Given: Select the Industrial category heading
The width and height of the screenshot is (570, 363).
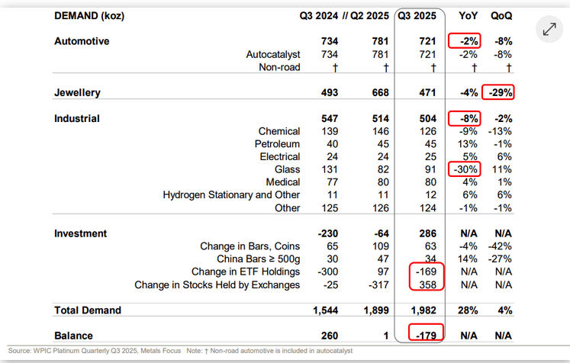Looking at the screenshot, I should [x=77, y=118].
